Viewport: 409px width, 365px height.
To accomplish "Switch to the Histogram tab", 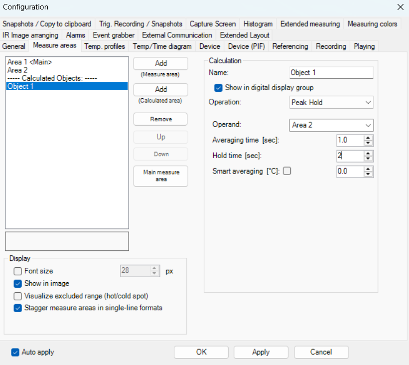I will (x=258, y=24).
